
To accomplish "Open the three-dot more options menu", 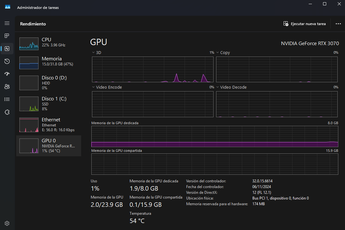I will click(338, 24).
